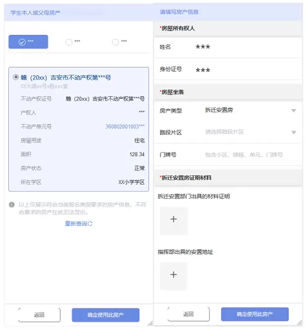Image resolution: width=307 pixels, height=330 pixels.
Task: Click left 确定使用此房产 button
Action: click(x=106, y=315)
